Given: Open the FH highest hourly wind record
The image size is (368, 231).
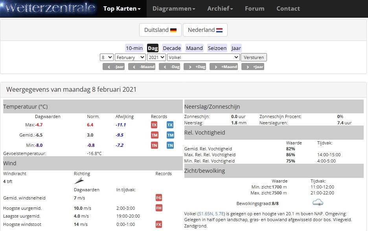Looking at the screenshot, I should pyautogui.click(x=159, y=208).
